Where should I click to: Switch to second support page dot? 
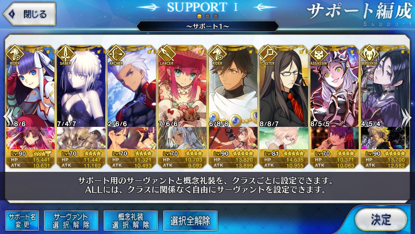click(207, 16)
